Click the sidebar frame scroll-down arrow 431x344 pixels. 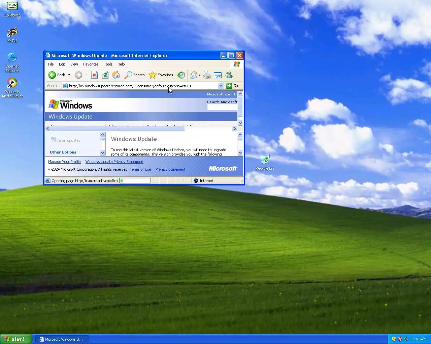click(x=103, y=153)
